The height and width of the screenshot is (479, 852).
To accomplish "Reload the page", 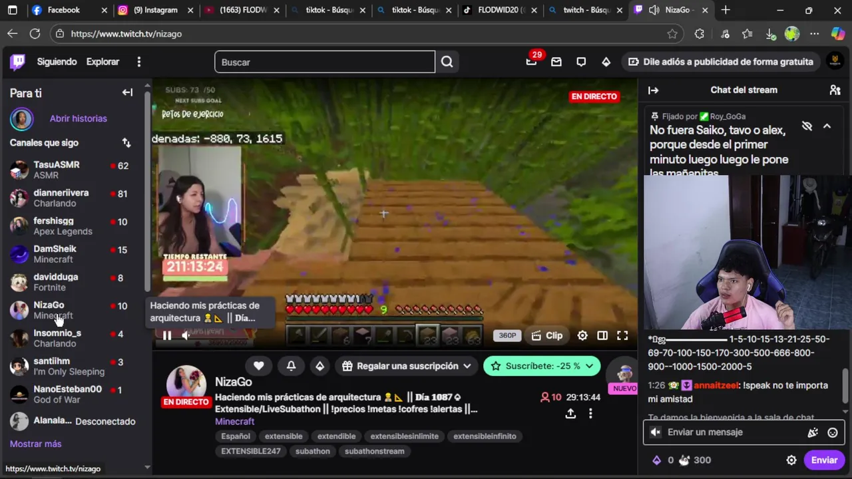I will click(35, 33).
